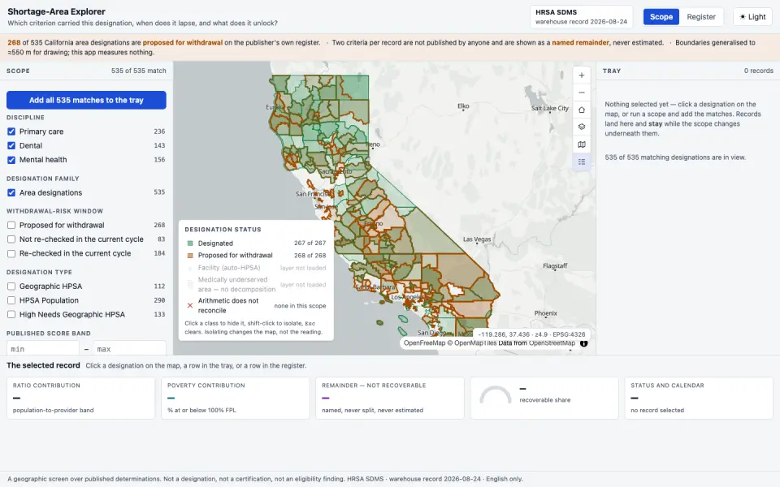This screenshot has width=780, height=487.
Task: Zoom out with the map minus button
Action: (x=582, y=93)
